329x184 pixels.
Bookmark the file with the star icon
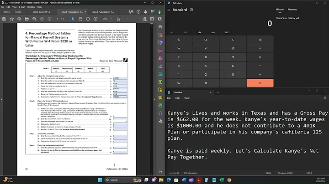[12, 19]
